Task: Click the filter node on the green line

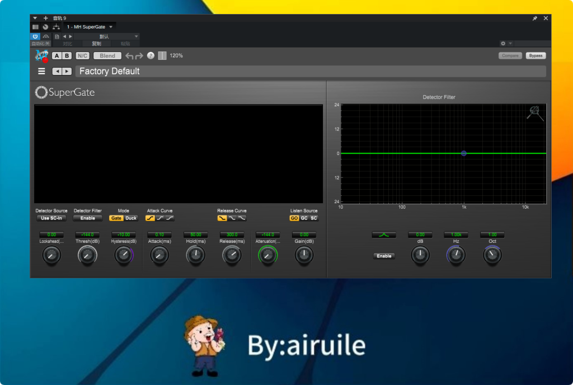Action: [464, 153]
